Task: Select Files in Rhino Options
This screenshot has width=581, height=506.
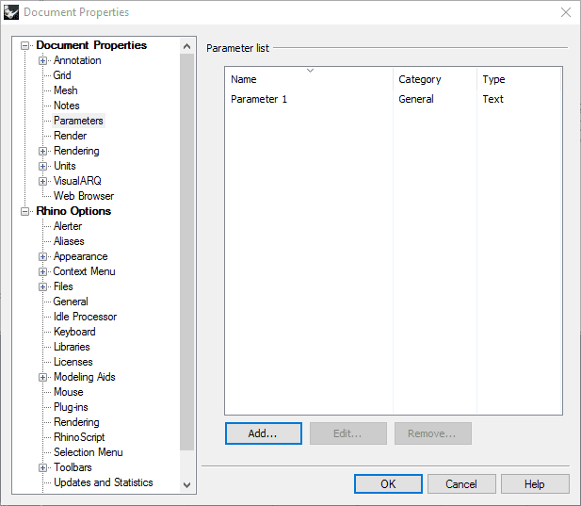Action: point(63,286)
